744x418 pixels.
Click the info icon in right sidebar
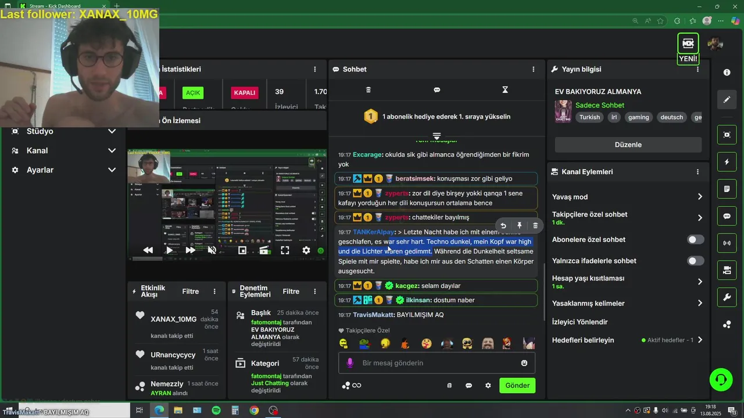click(x=727, y=72)
